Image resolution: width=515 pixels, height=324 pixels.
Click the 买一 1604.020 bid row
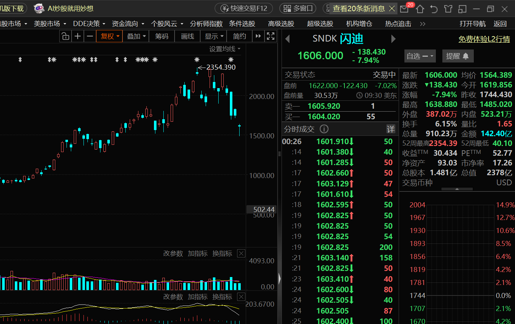340,117
